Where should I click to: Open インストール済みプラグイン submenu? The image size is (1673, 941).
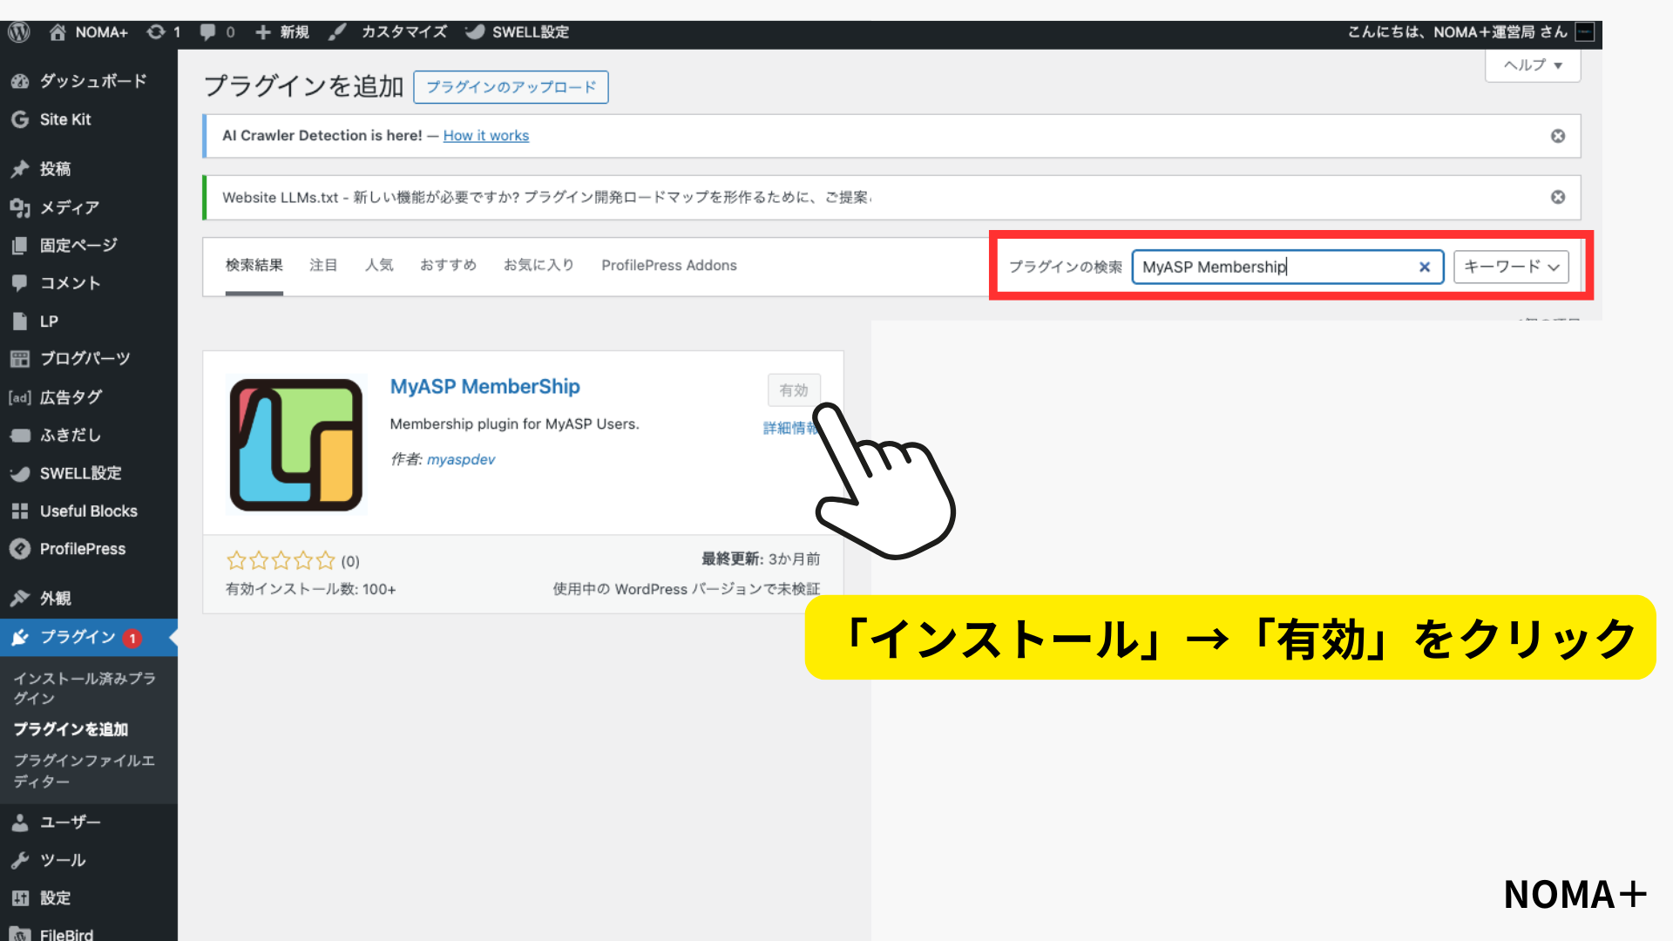pyautogui.click(x=85, y=688)
